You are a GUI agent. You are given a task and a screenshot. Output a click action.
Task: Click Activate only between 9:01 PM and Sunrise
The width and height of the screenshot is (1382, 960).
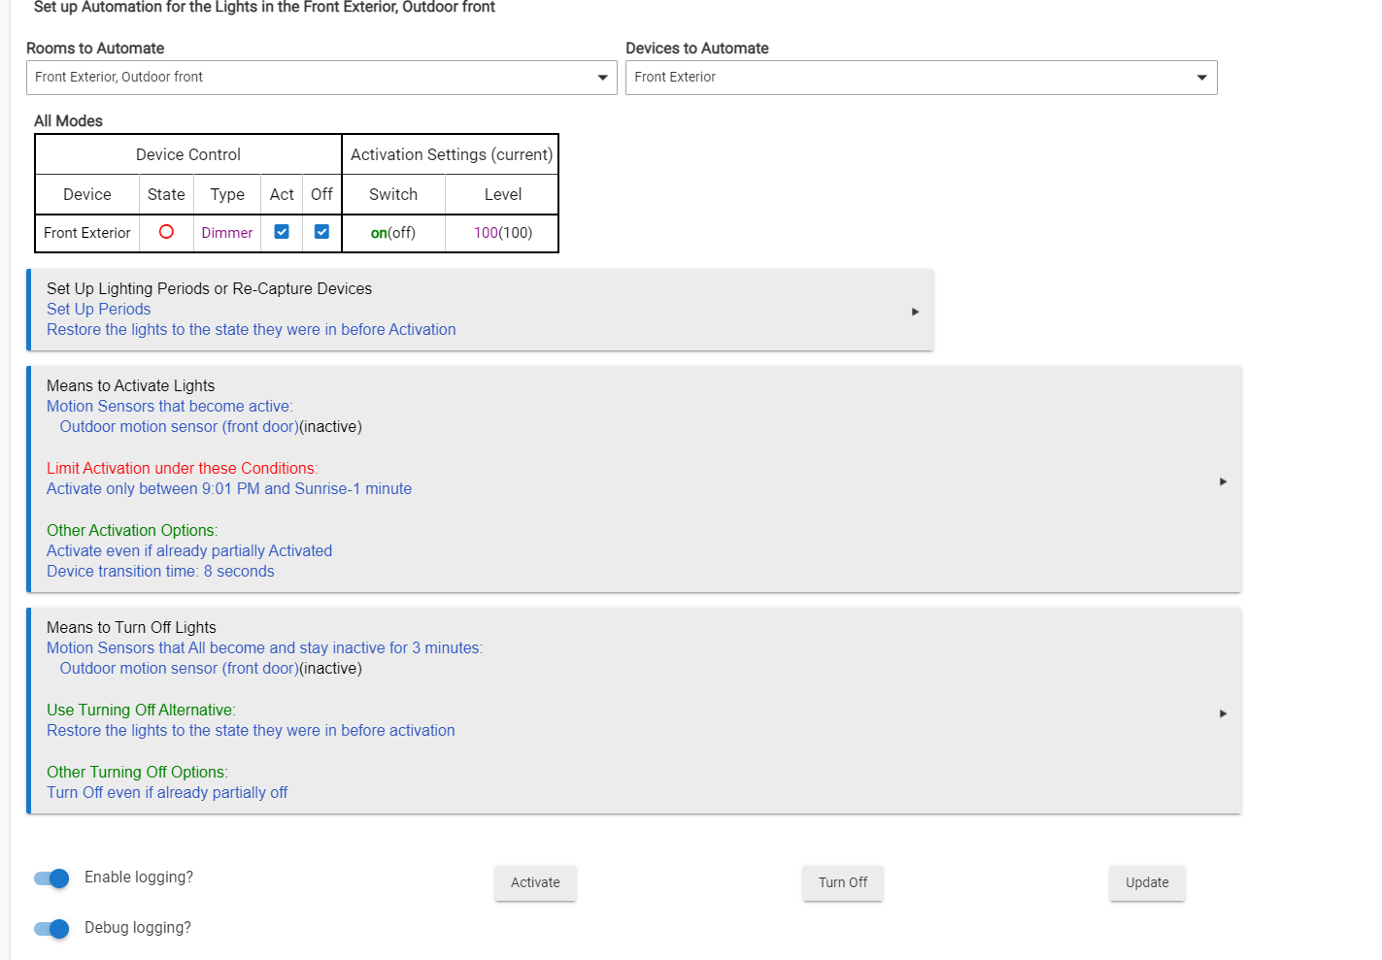229,488
